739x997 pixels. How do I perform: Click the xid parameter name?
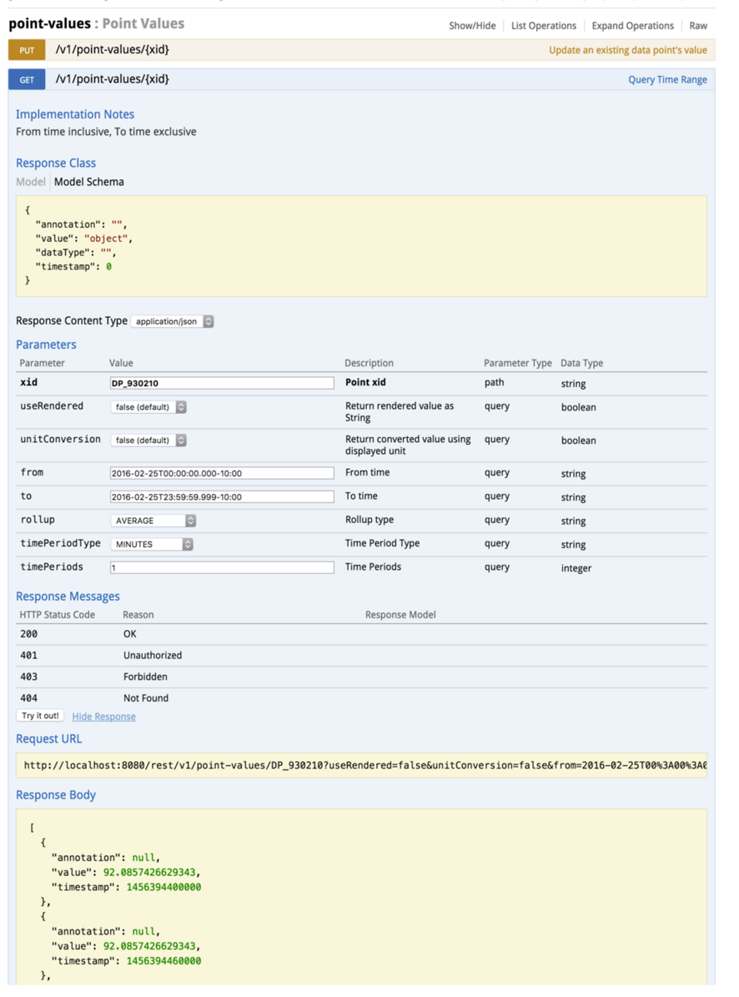click(x=28, y=382)
